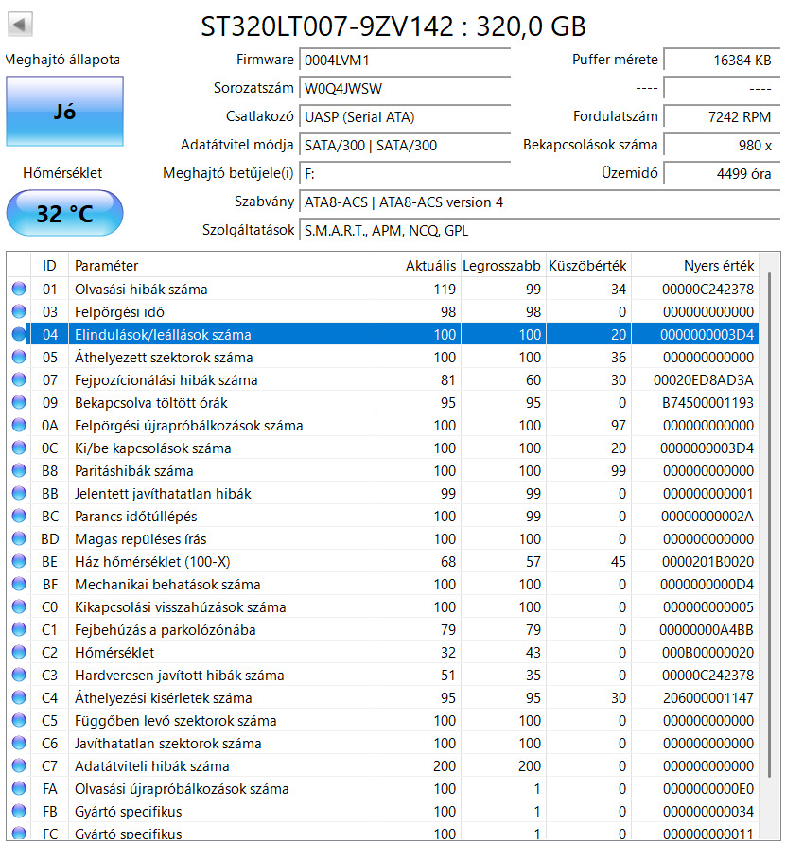This screenshot has height=843, width=786.
Task: Select 'Olvasási hibák száma' row text
Action: 141,290
